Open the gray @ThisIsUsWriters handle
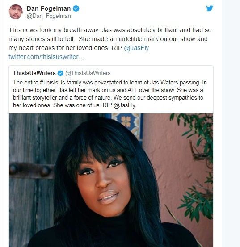 pyautogui.click(x=88, y=73)
